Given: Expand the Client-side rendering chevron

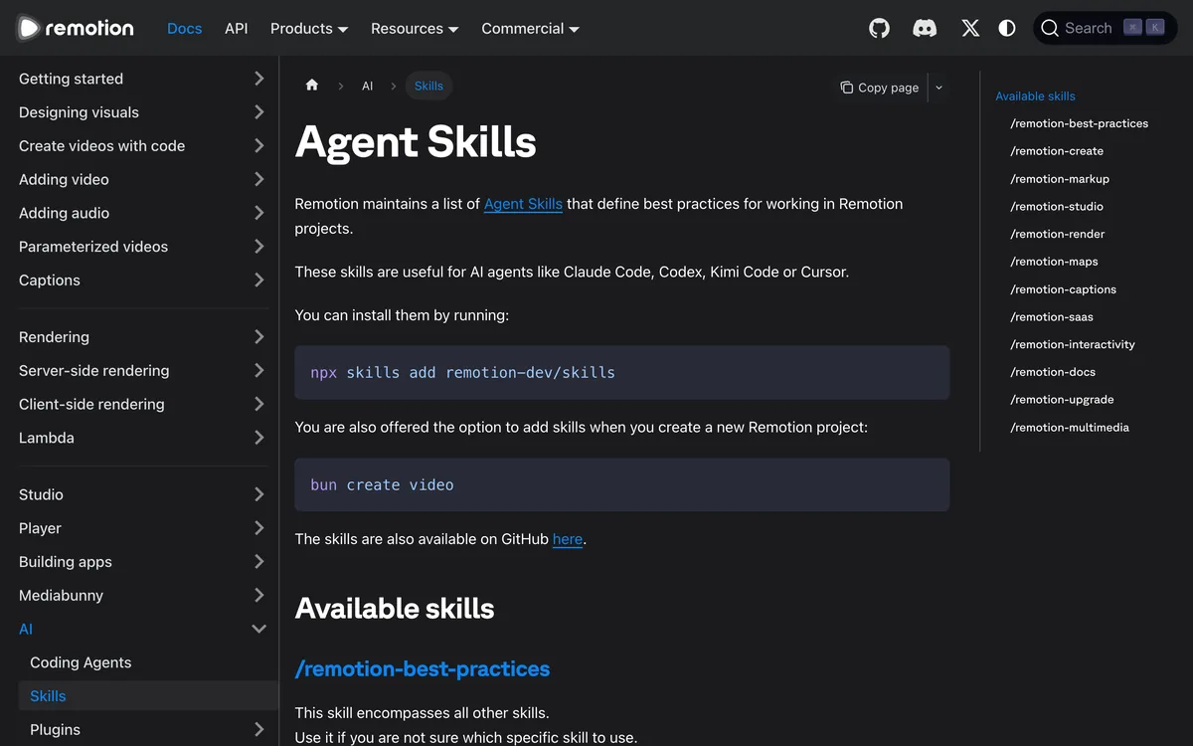Looking at the screenshot, I should pos(258,404).
